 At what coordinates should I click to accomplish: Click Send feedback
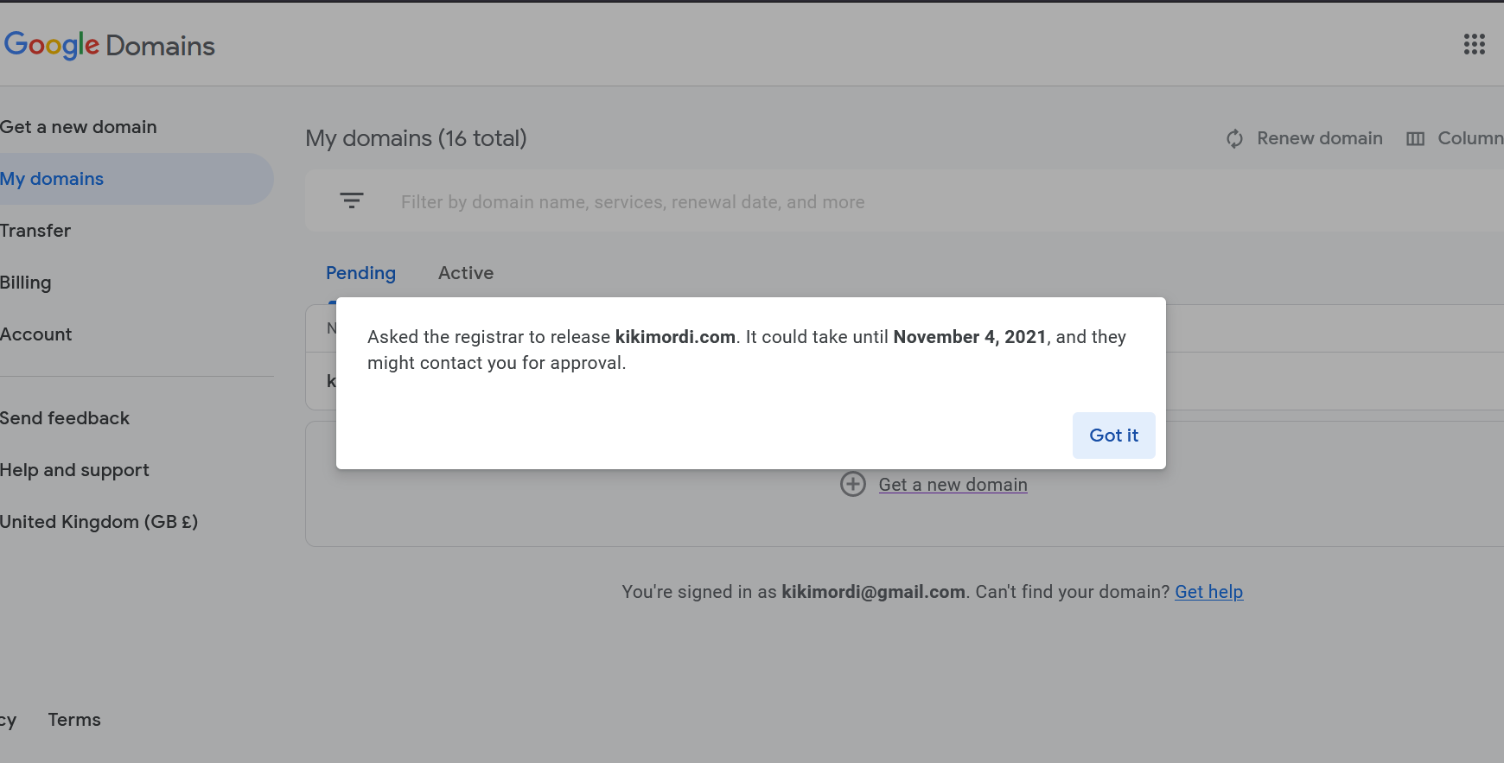65,418
